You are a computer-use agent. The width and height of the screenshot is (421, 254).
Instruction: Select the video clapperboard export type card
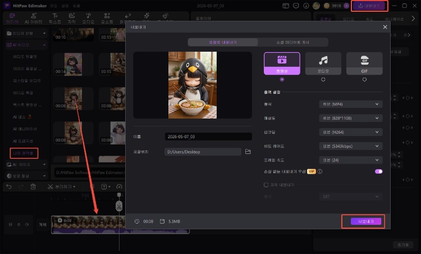(282, 63)
